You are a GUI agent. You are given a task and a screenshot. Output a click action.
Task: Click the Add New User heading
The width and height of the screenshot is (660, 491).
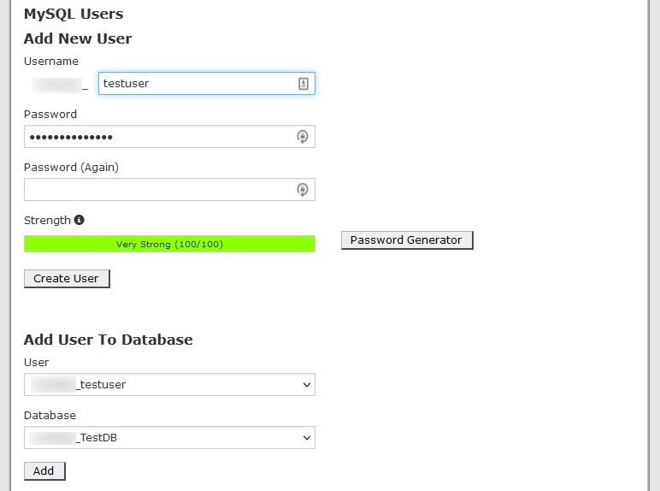coord(78,38)
